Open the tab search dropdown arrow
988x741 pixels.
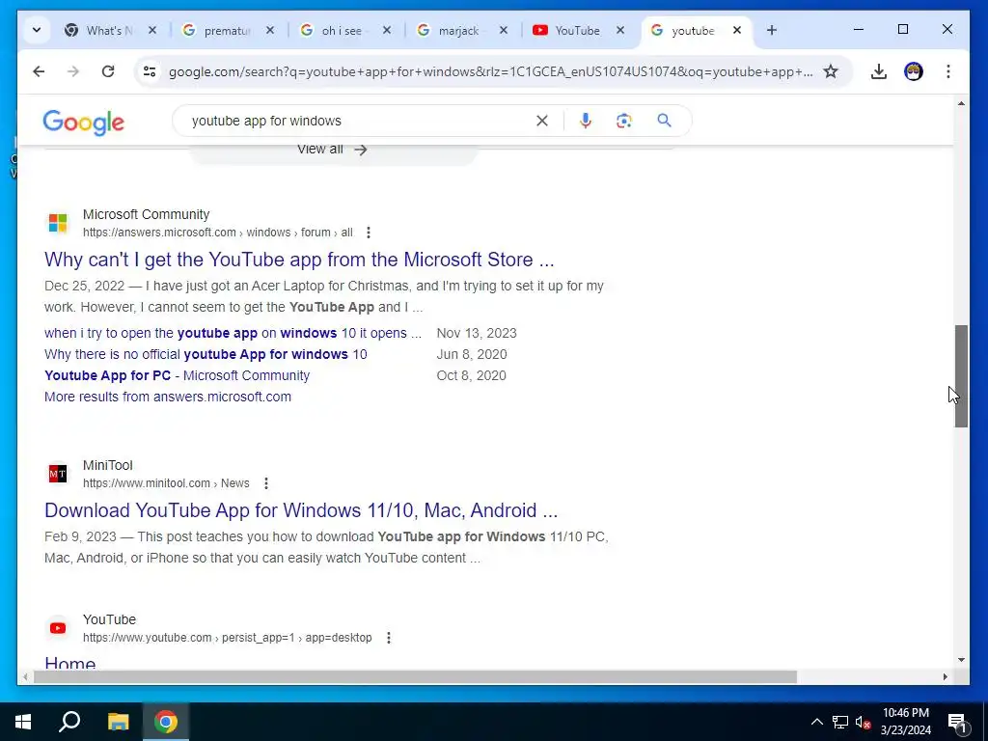pyautogui.click(x=37, y=30)
